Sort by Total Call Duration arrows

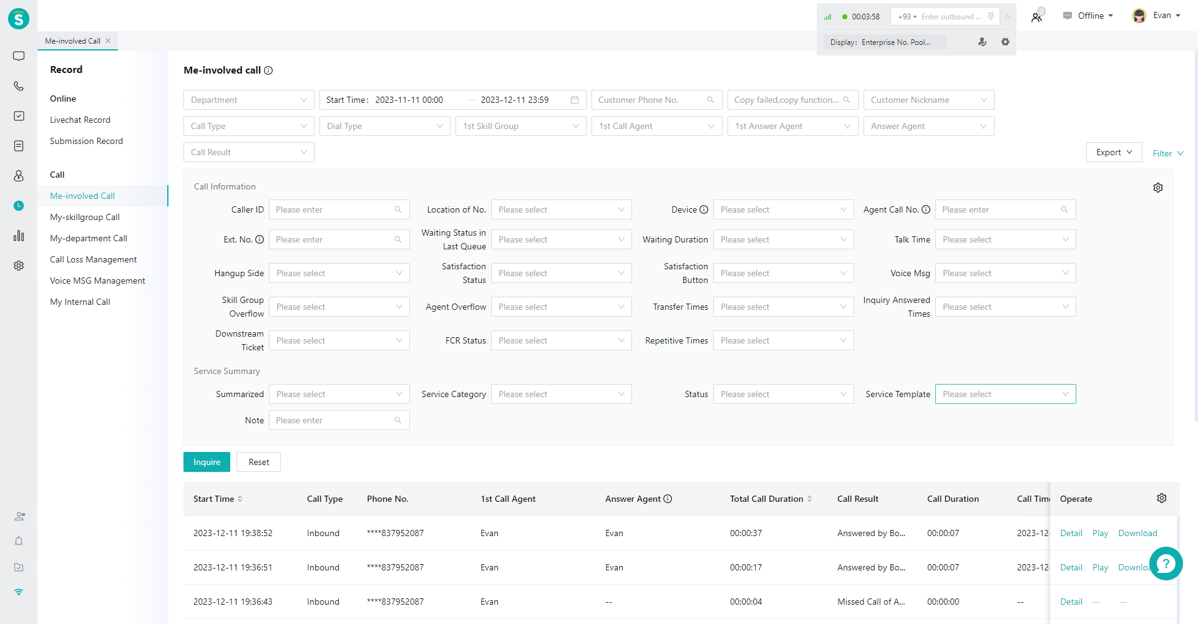click(x=809, y=499)
